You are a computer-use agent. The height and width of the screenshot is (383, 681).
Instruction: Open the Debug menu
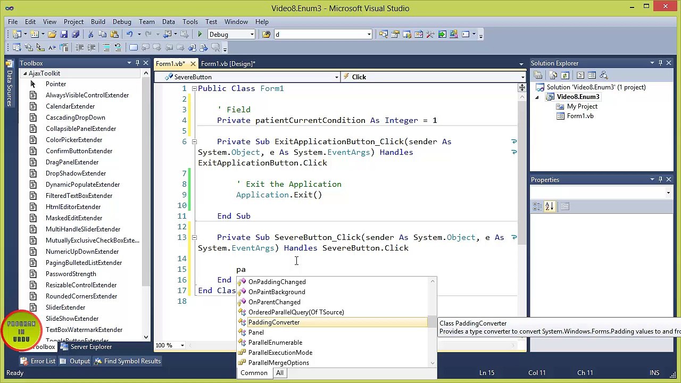pos(122,22)
